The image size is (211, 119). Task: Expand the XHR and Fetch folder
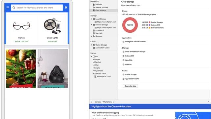(x=93, y=74)
